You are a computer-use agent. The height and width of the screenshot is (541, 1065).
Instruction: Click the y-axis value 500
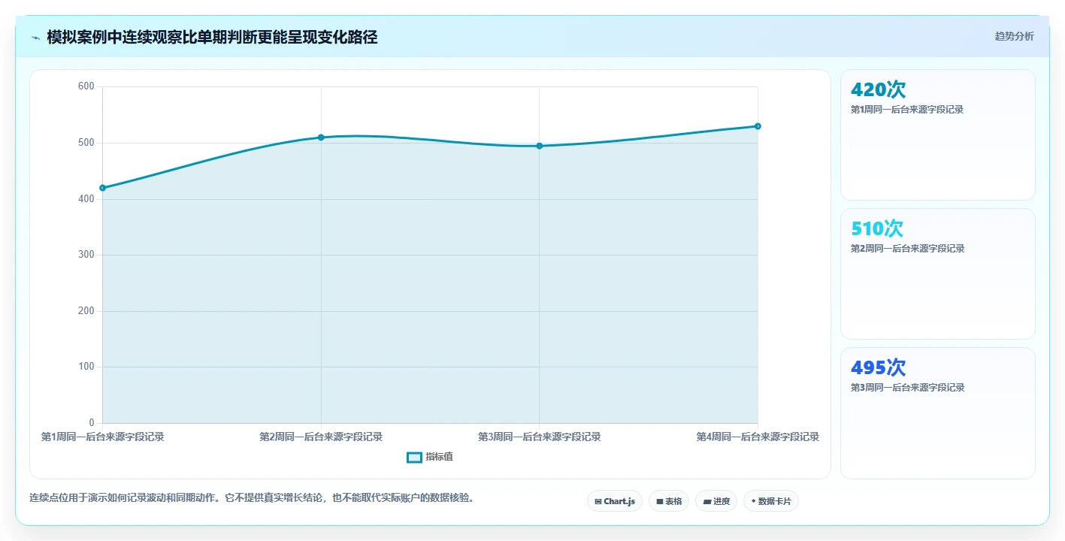coord(86,143)
